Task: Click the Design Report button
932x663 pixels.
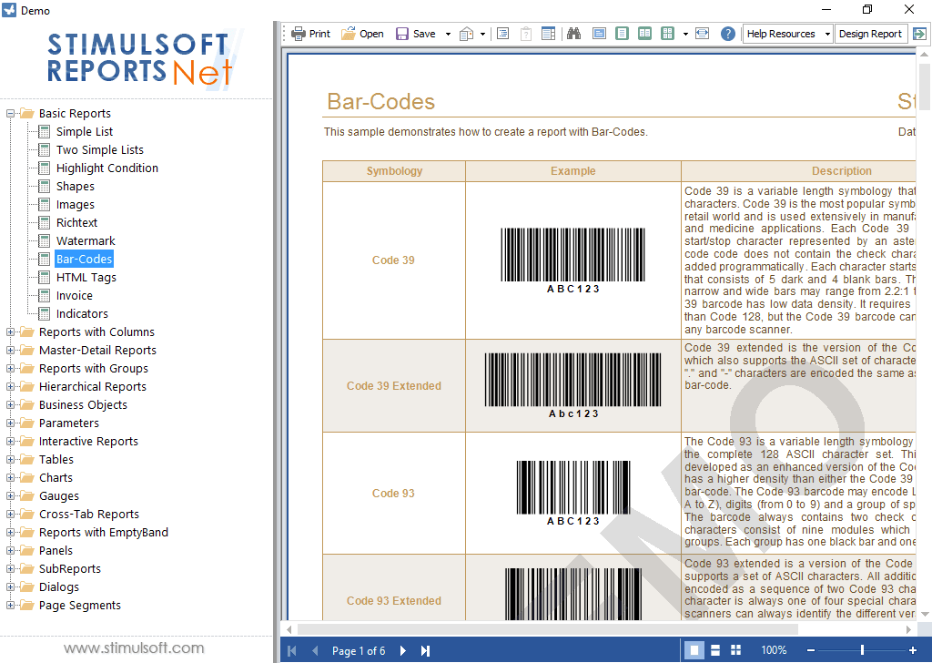Action: tap(870, 34)
